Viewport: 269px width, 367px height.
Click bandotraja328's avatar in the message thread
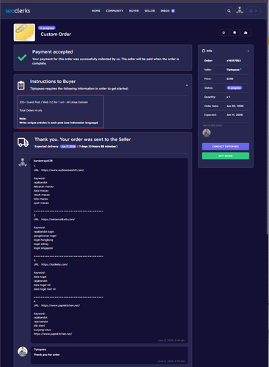23,162
